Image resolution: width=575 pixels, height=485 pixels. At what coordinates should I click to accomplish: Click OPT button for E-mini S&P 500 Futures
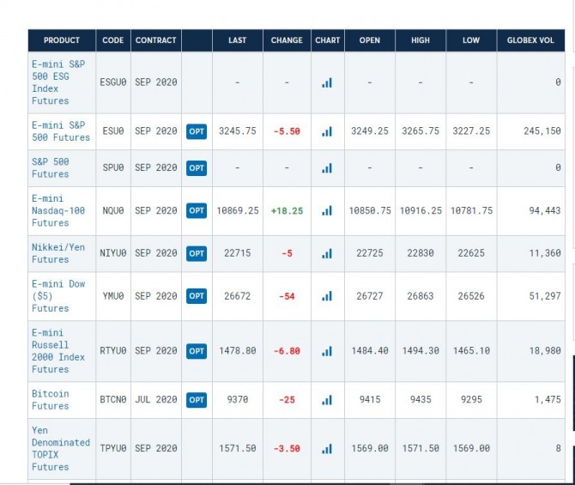(197, 131)
